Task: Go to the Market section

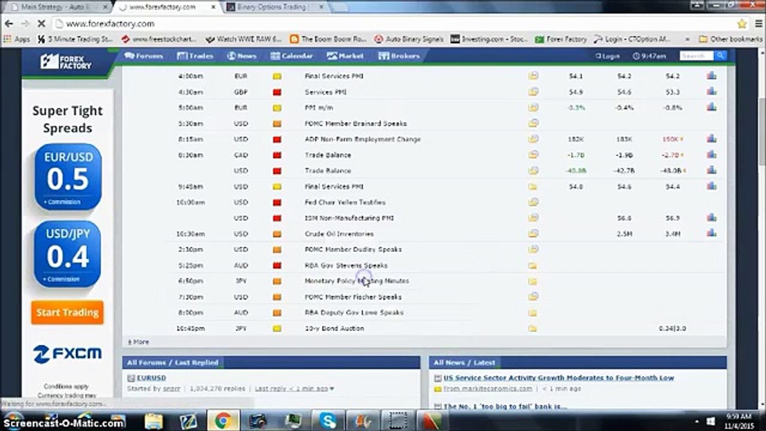Action: tap(345, 56)
